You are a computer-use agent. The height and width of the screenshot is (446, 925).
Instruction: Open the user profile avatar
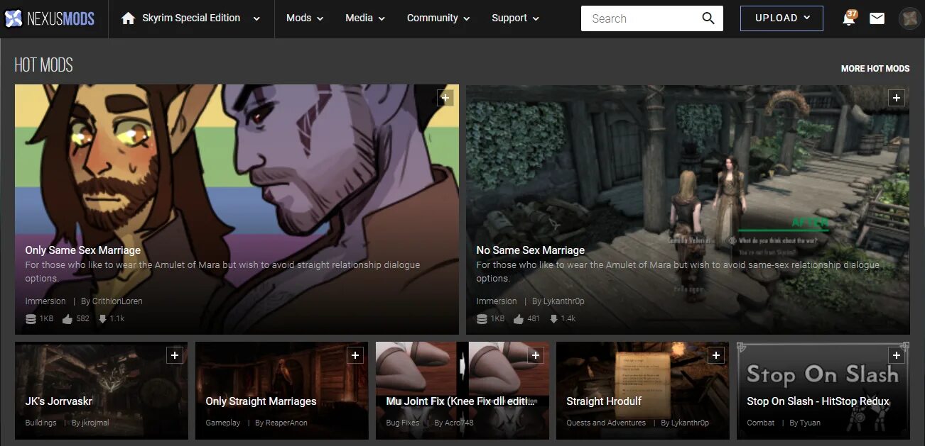click(x=909, y=18)
